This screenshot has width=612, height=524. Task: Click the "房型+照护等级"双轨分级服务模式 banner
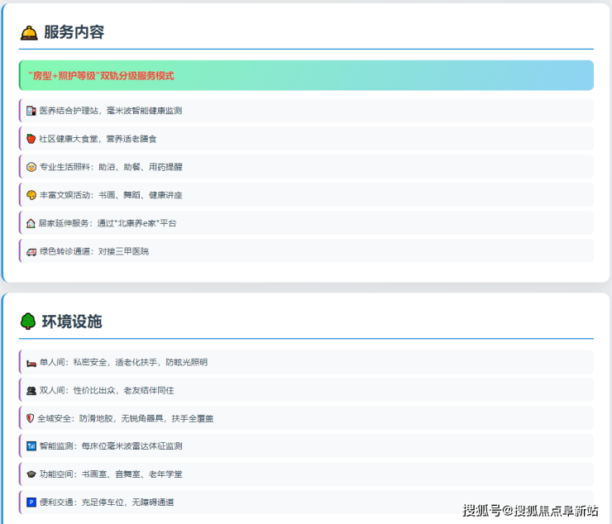pos(305,75)
